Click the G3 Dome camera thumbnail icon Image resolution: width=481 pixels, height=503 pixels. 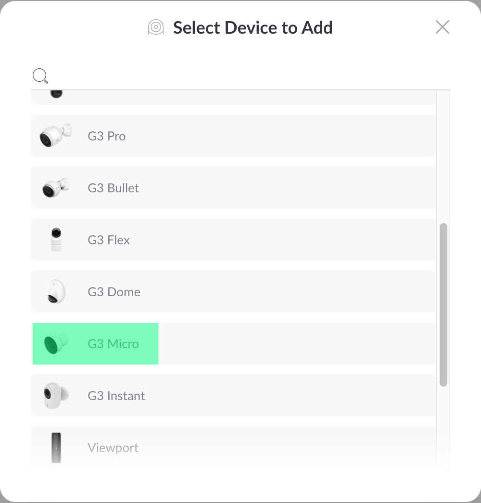pyautogui.click(x=56, y=291)
